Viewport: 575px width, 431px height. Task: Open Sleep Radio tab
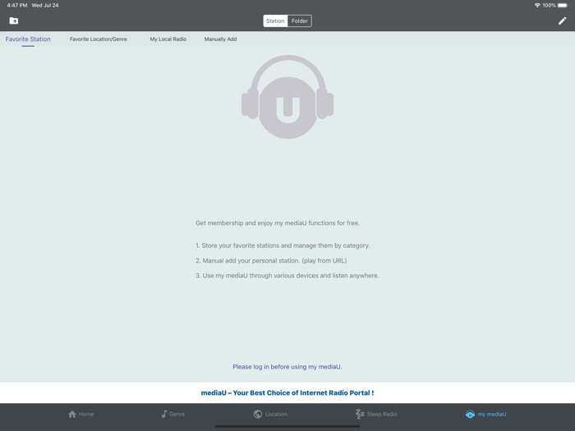click(x=376, y=414)
